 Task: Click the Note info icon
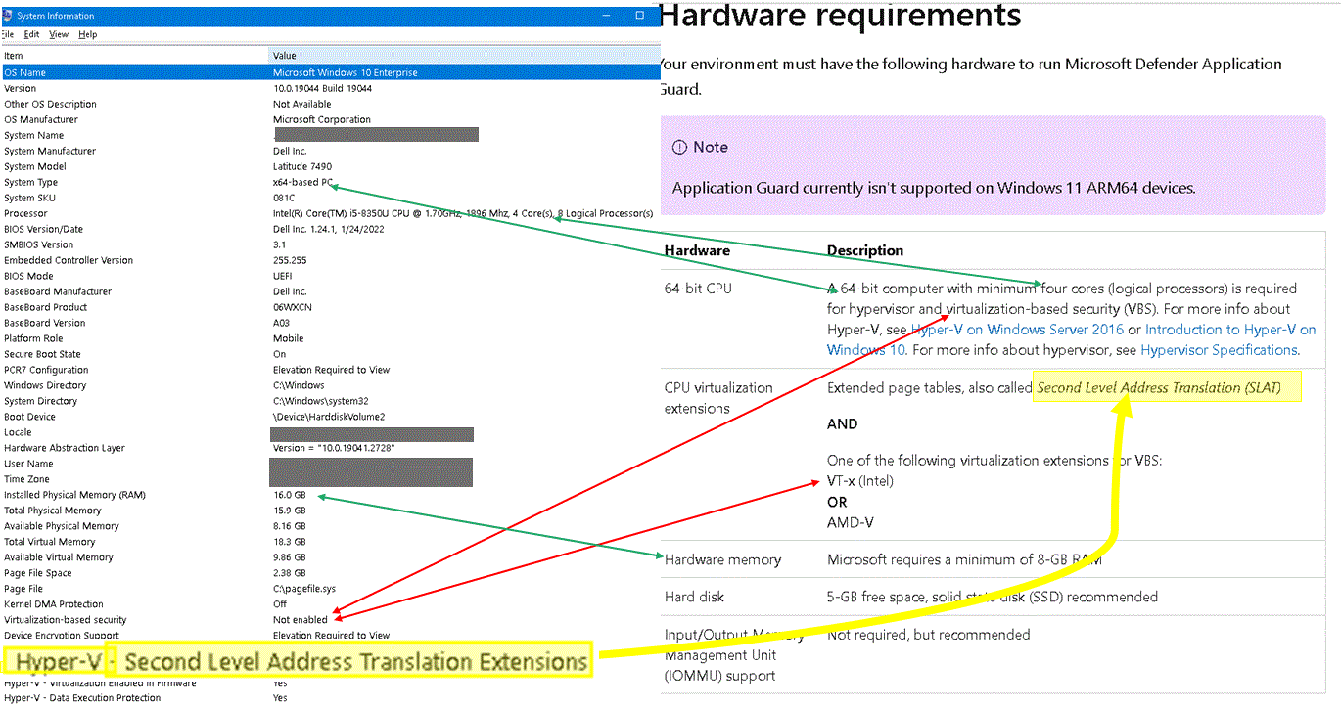[x=679, y=147]
